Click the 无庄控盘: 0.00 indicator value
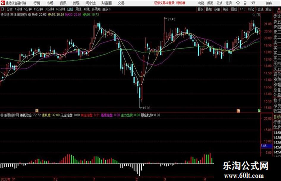 70,115
